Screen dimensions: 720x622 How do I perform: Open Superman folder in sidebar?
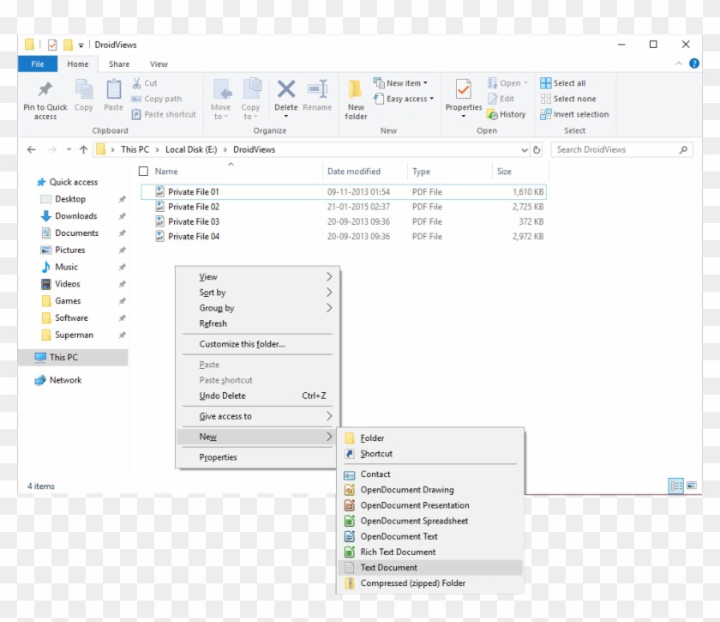[74, 335]
